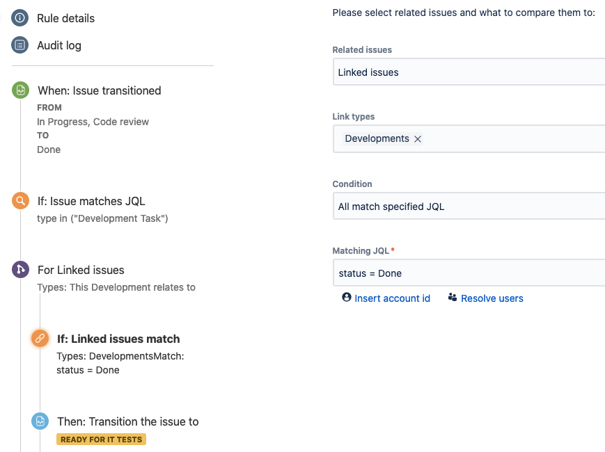This screenshot has height=452, width=605.
Task: Click the blue Transition issue action icon
Action: (x=40, y=421)
